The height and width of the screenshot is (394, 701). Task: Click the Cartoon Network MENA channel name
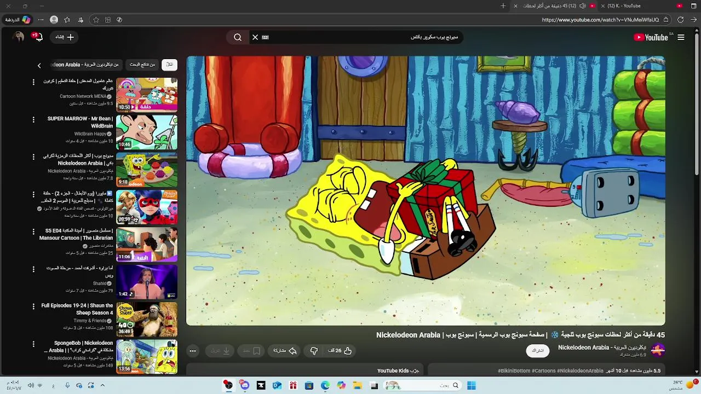coord(83,96)
